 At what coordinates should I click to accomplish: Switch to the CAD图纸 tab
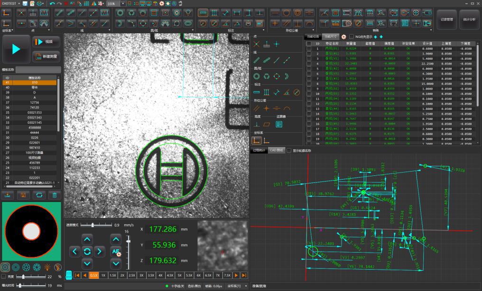click(276, 150)
